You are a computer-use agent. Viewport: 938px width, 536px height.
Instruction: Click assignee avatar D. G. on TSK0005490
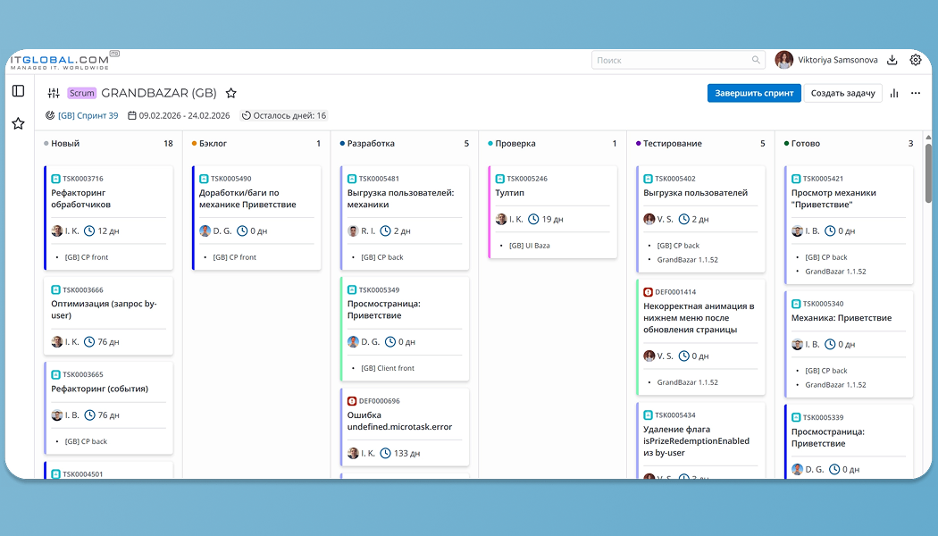coord(205,230)
